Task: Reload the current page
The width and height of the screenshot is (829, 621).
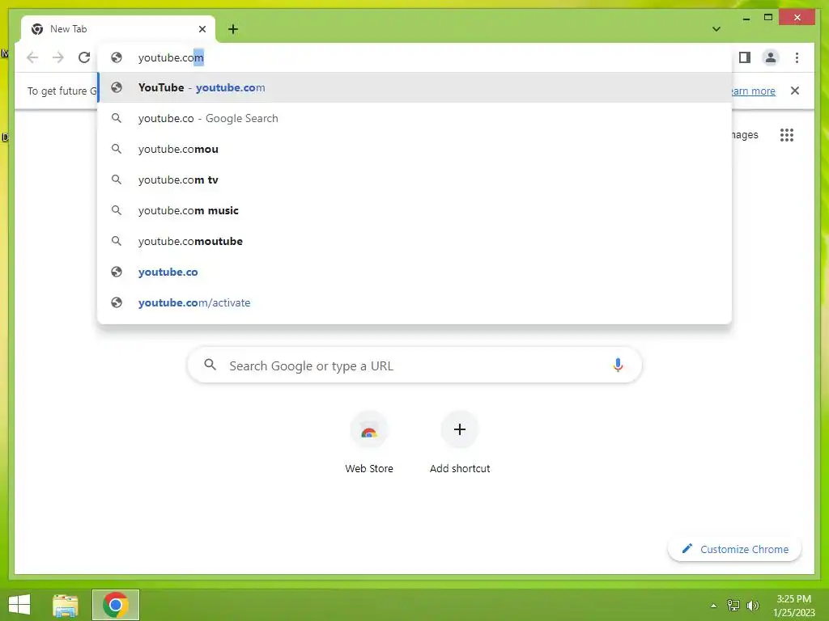Action: click(84, 57)
